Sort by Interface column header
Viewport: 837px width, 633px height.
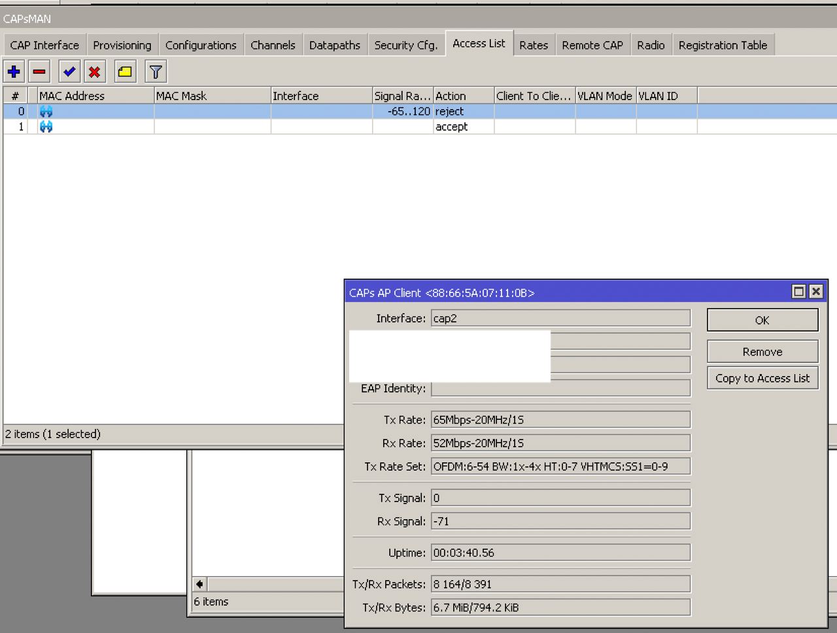pyautogui.click(x=322, y=95)
